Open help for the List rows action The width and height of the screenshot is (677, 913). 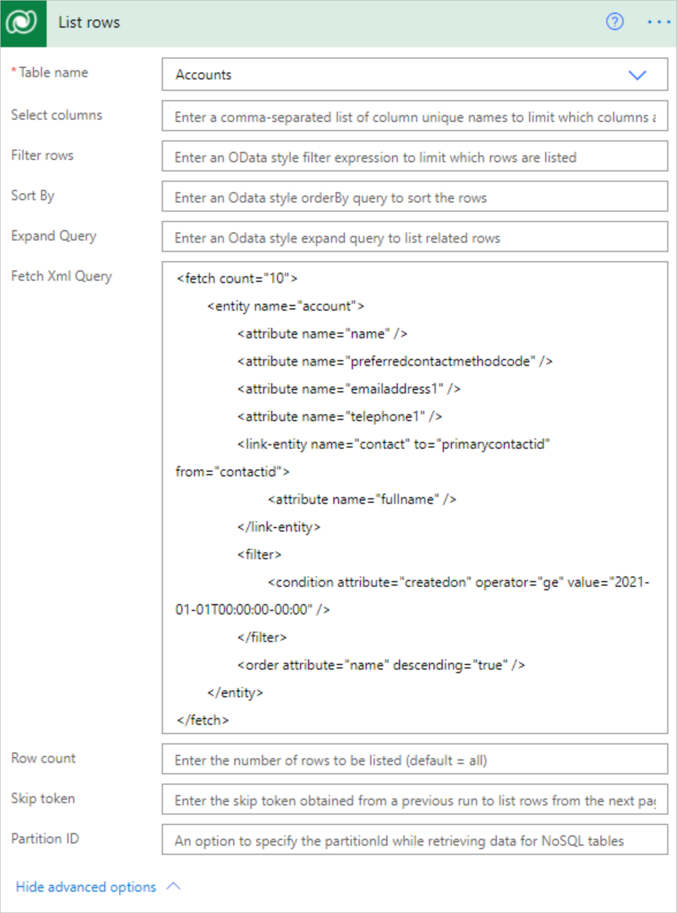click(615, 22)
